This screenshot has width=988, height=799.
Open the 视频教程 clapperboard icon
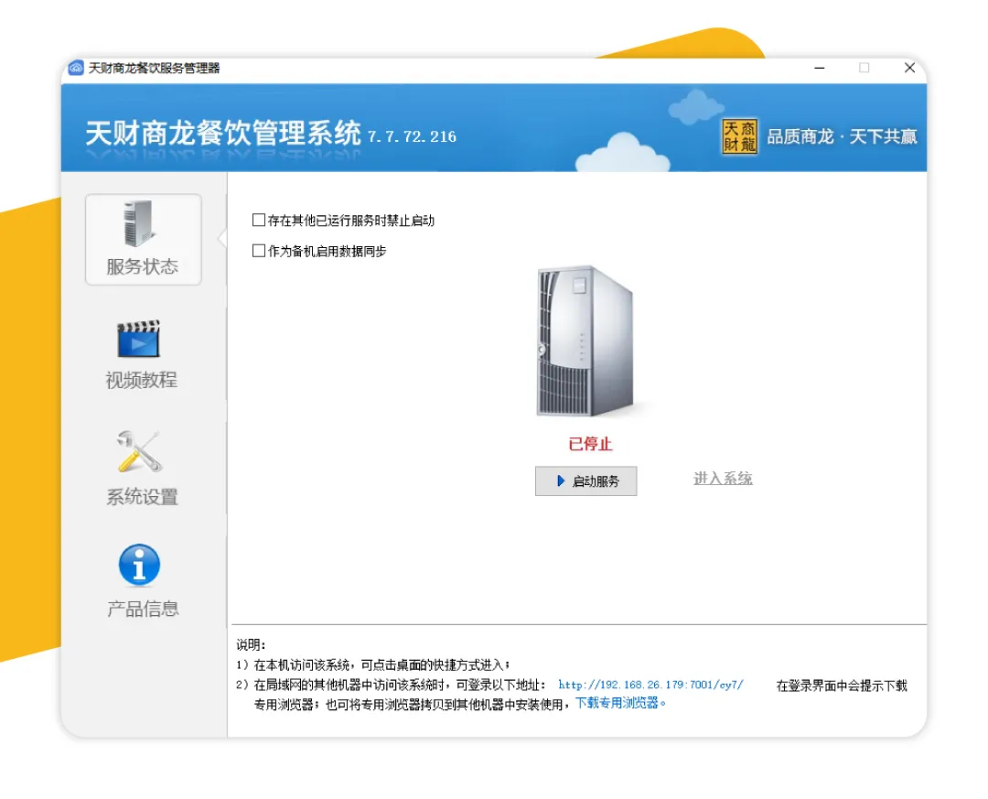tap(139, 340)
